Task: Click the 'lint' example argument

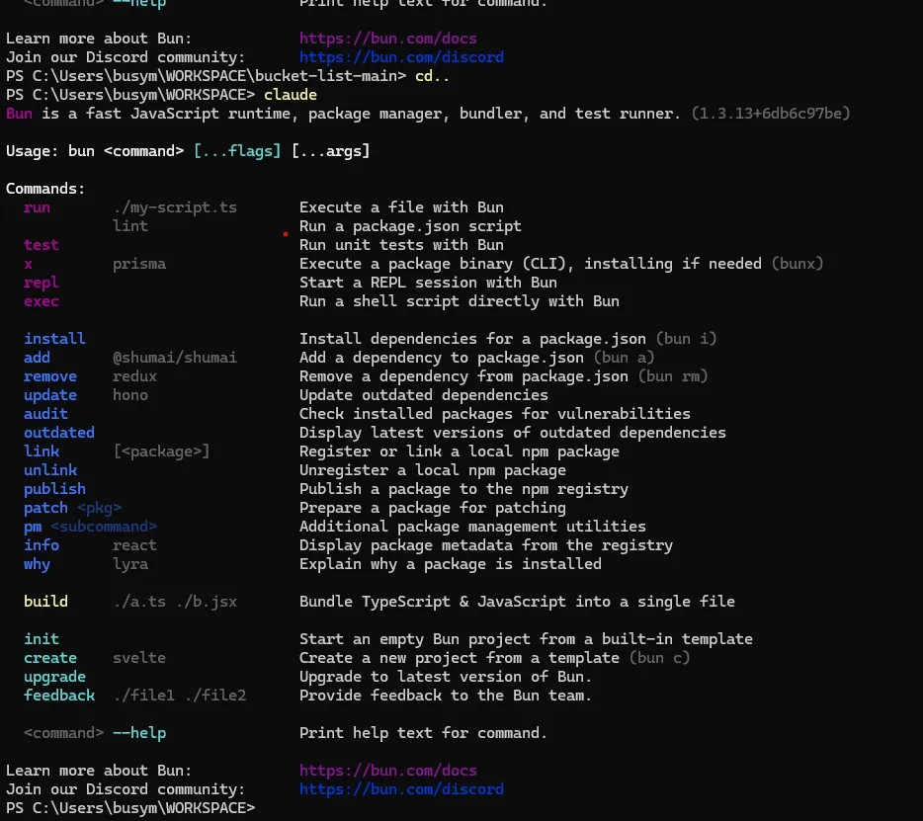Action: [130, 226]
